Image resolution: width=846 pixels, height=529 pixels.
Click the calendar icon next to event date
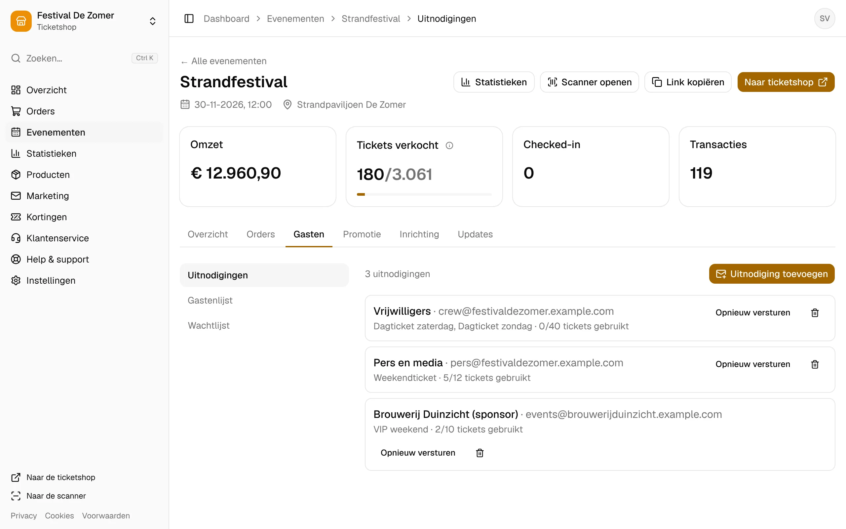(x=185, y=104)
